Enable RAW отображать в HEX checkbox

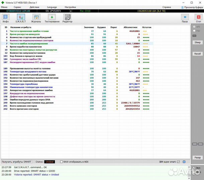(61, 162)
